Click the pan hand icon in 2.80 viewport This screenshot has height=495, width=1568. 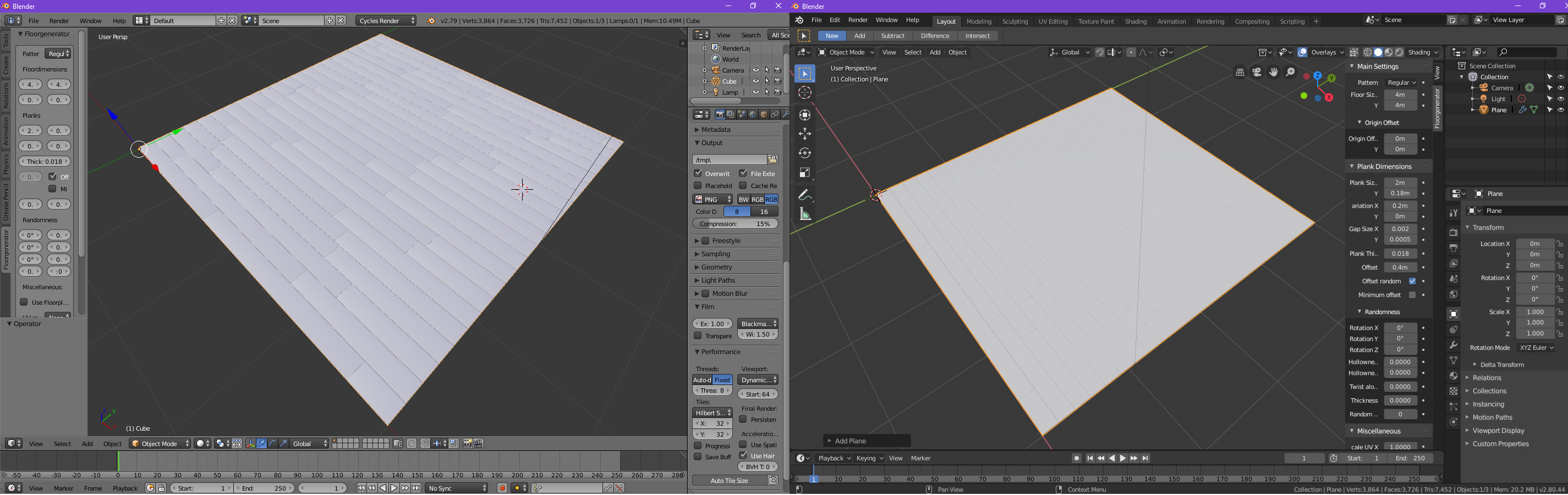(1274, 73)
